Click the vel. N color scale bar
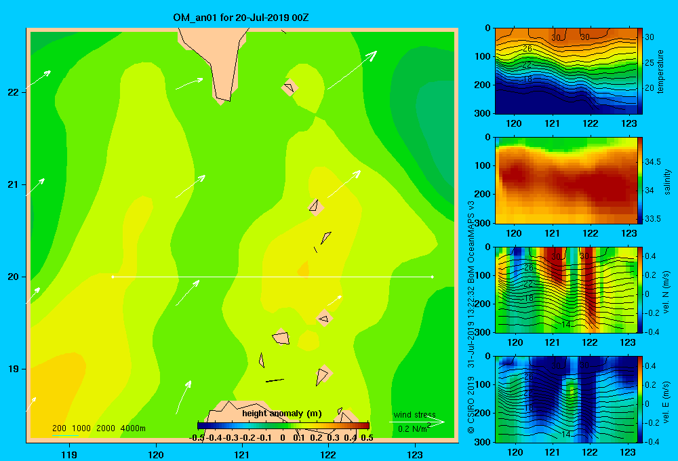The height and width of the screenshot is (461, 678). (639, 289)
